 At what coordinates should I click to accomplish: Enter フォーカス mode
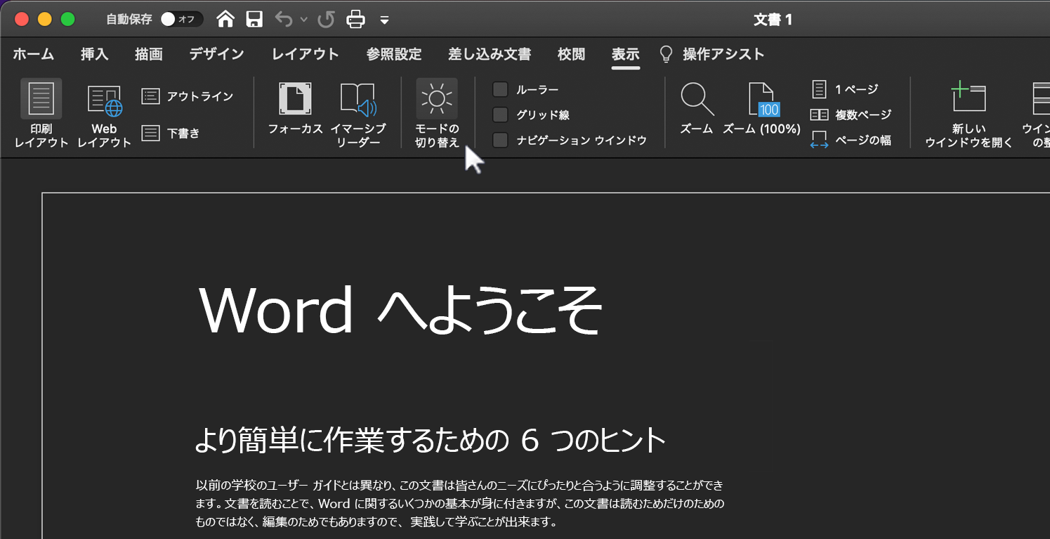pyautogui.click(x=296, y=109)
